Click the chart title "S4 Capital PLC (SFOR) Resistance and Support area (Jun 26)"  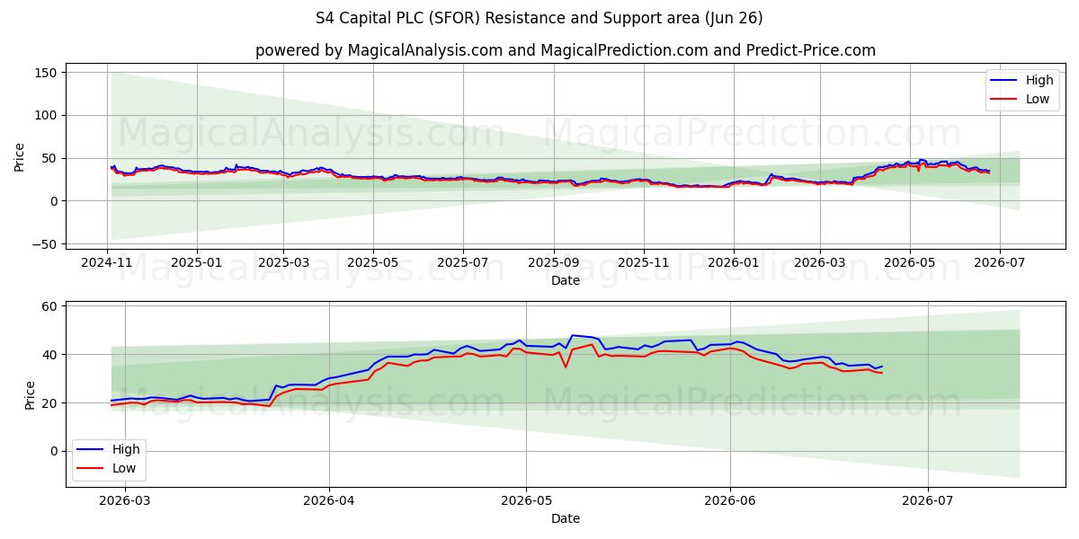click(x=539, y=18)
